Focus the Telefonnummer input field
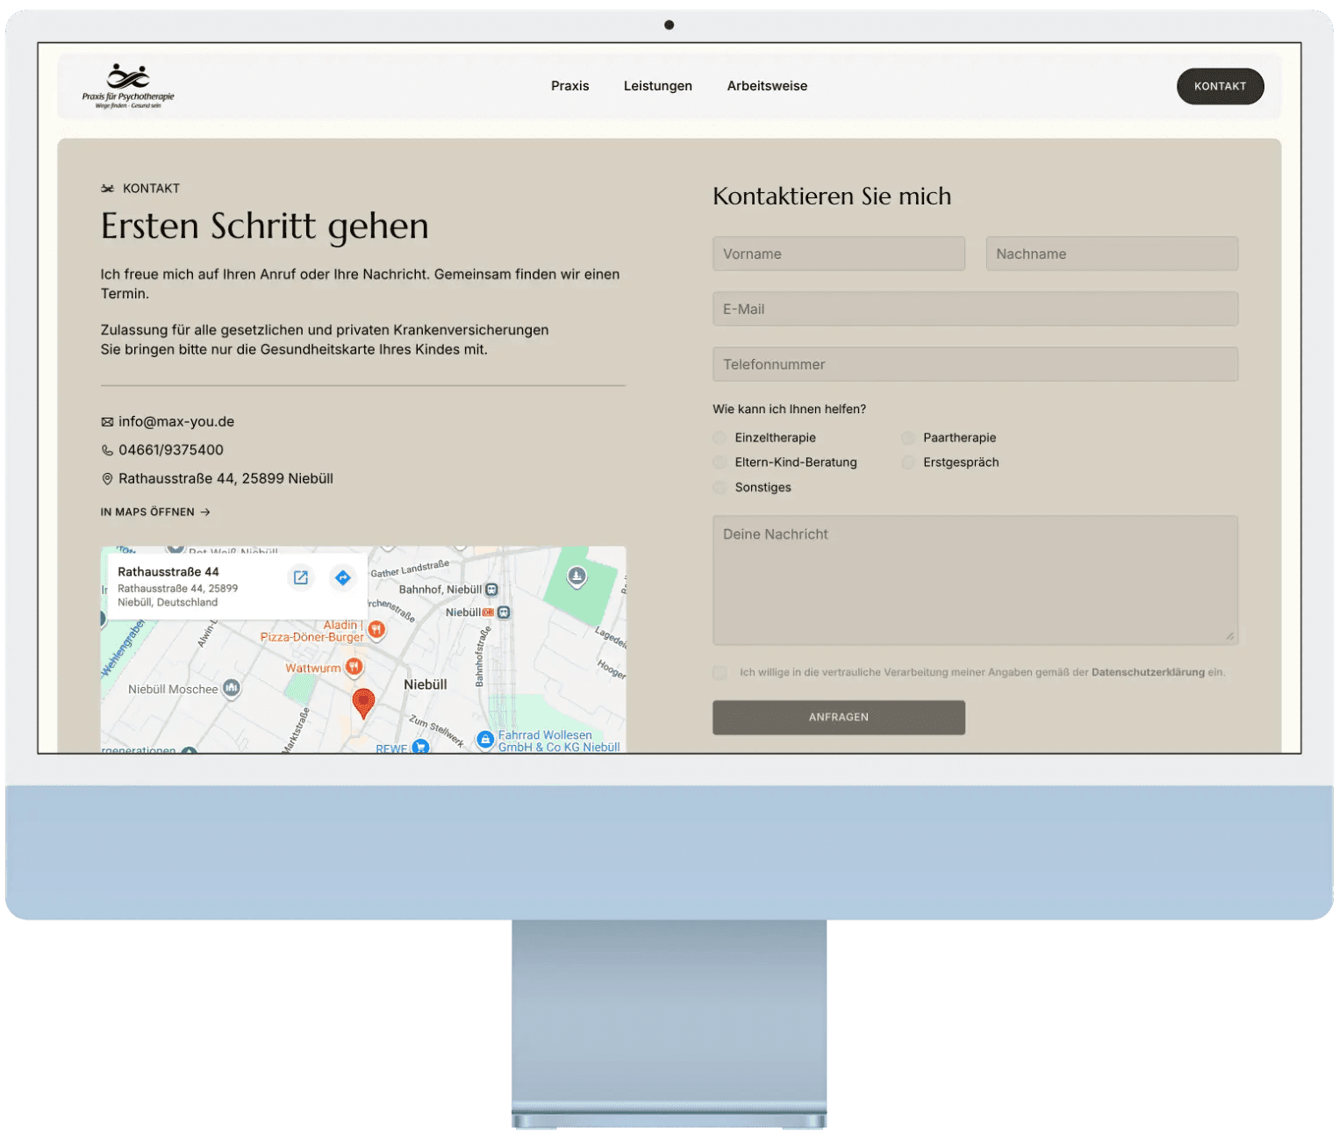Viewport: 1339px width, 1131px height. click(975, 364)
